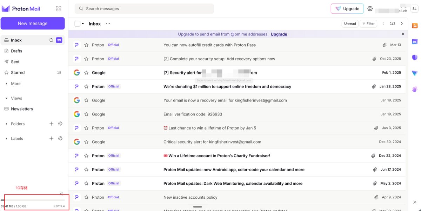421x211 pixels.
Task: Collapse the left sidebar navigation
Action: [x=62, y=193]
